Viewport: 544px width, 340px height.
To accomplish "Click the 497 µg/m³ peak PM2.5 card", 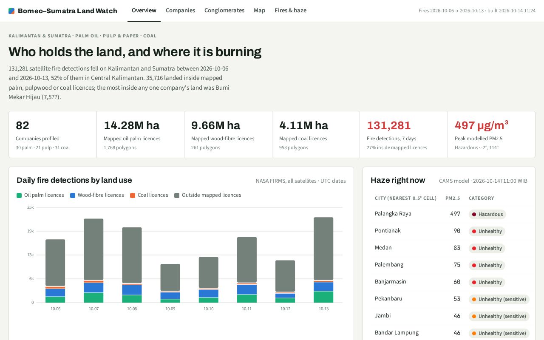I will click(491, 135).
